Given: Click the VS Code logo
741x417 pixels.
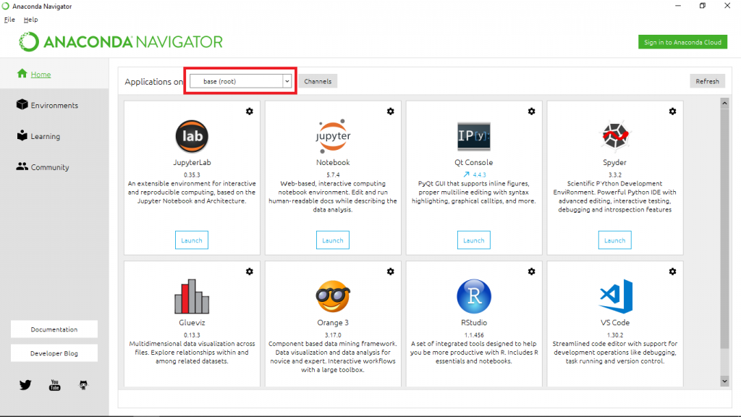Looking at the screenshot, I should 616,296.
